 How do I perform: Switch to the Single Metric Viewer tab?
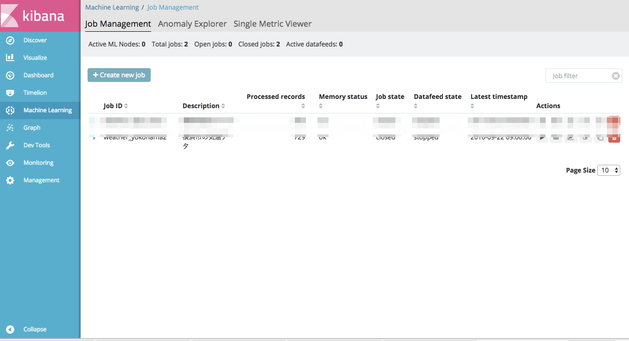tap(272, 24)
